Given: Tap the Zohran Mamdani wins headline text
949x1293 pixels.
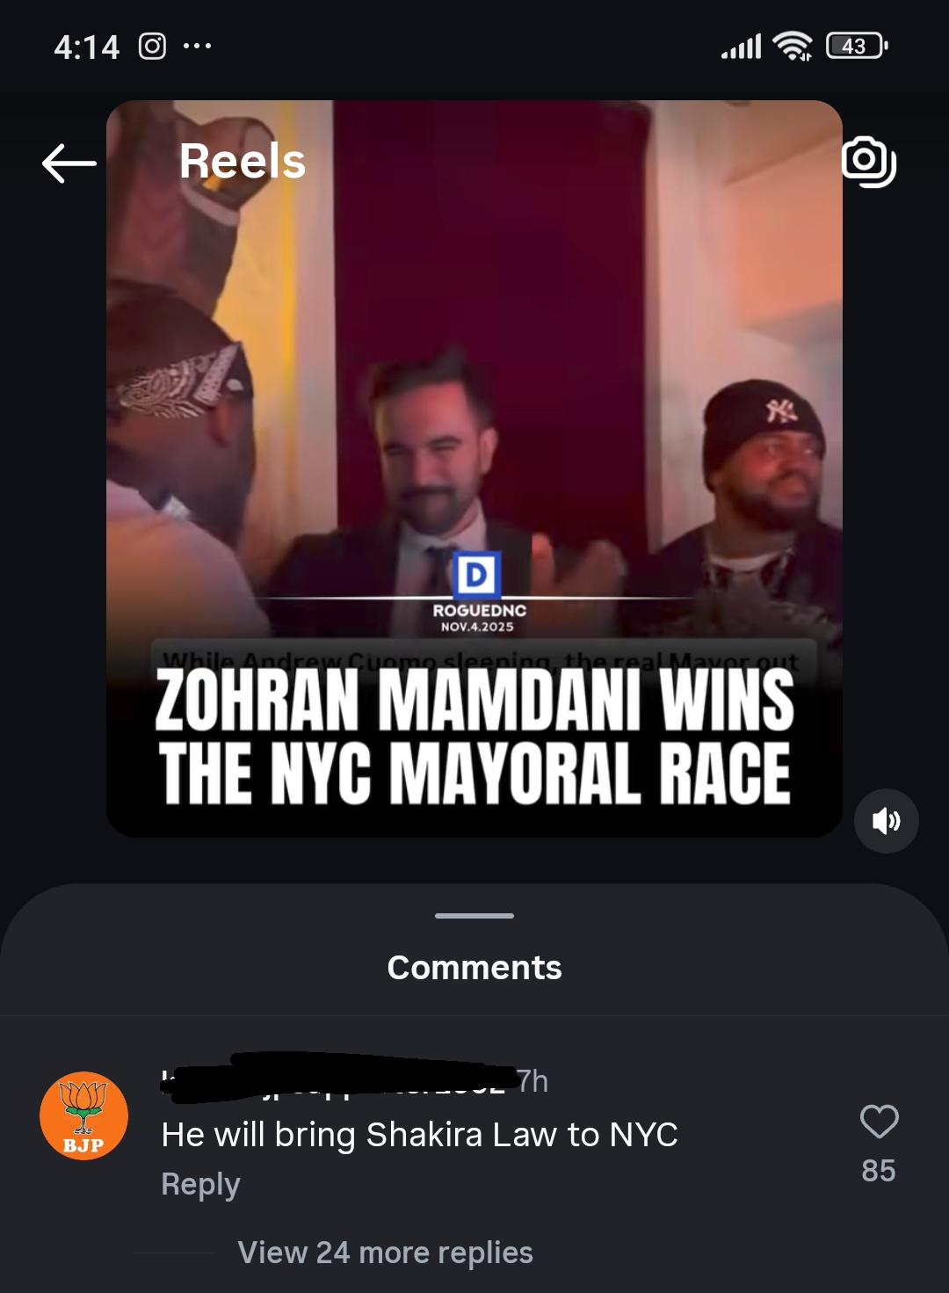Looking at the screenshot, I should pos(474,737).
